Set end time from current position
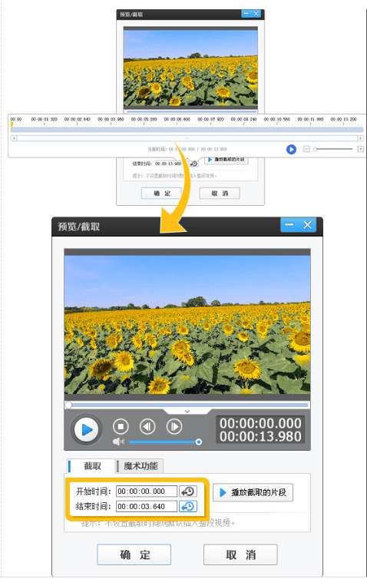367x579 pixels. point(188,506)
